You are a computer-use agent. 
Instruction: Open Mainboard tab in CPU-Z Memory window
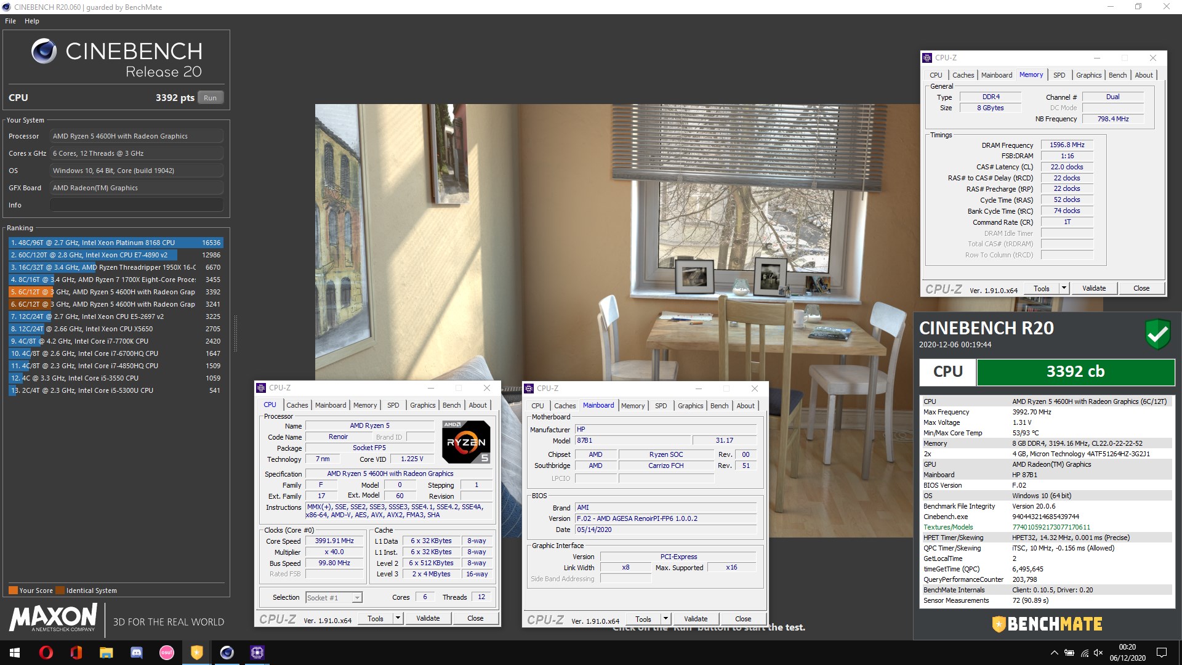click(997, 75)
